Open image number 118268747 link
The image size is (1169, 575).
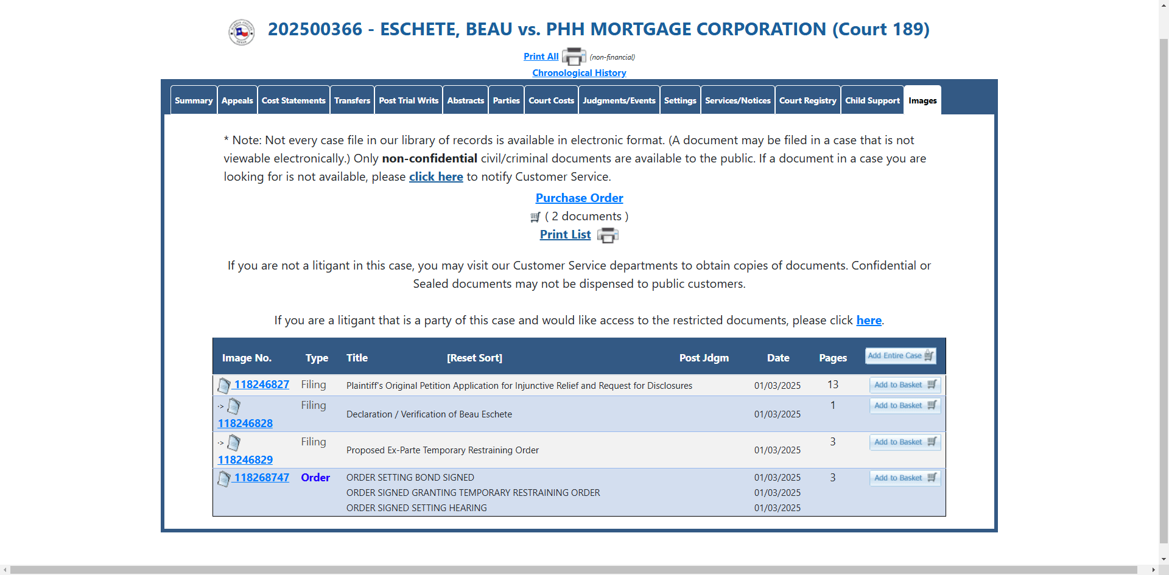[x=262, y=478]
